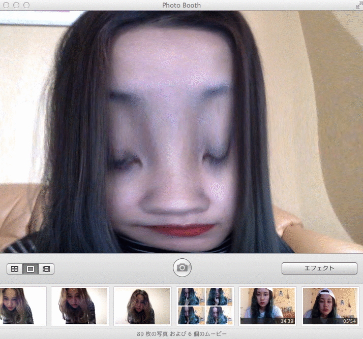The height and width of the screenshot is (339, 363).
Task: Select the third photo thumbnail, wavy hair leaning forward
Action: 142,306
